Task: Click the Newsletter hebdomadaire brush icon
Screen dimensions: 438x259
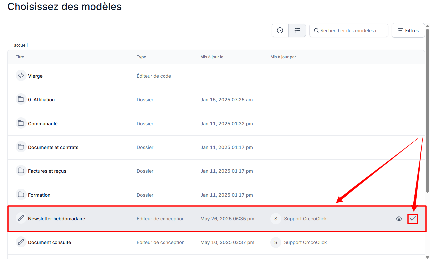Action: [x=21, y=218]
